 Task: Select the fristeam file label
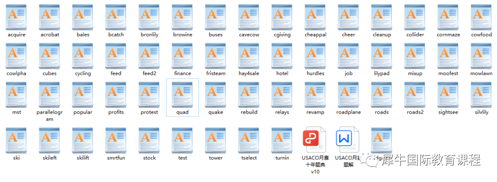pyautogui.click(x=215, y=74)
